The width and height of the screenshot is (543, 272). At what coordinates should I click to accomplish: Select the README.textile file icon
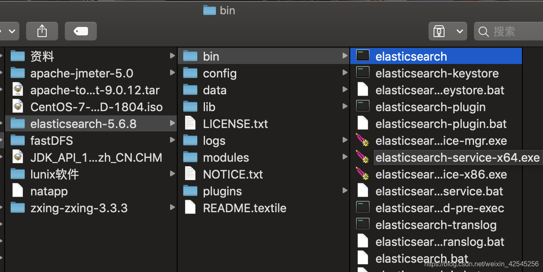tap(190, 208)
